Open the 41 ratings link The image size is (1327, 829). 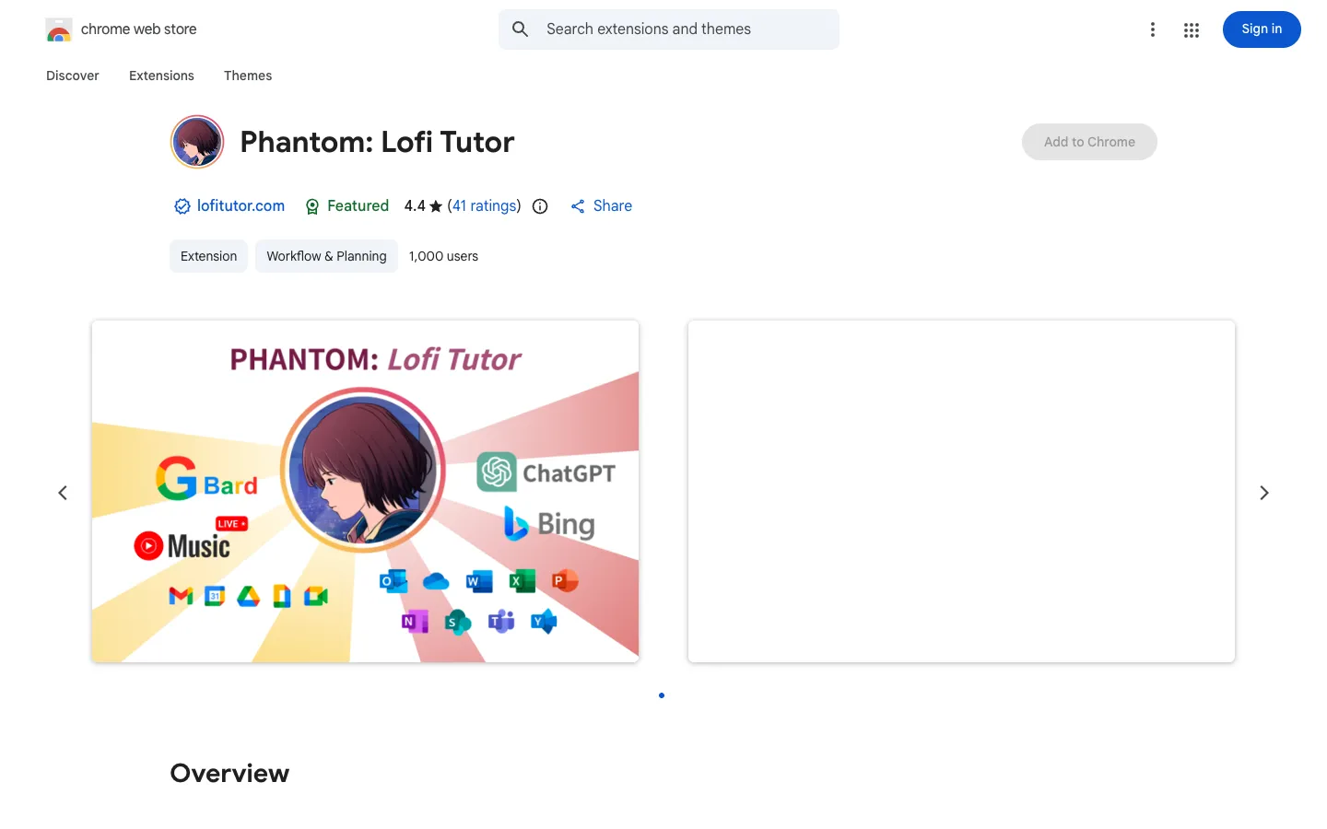(x=485, y=206)
